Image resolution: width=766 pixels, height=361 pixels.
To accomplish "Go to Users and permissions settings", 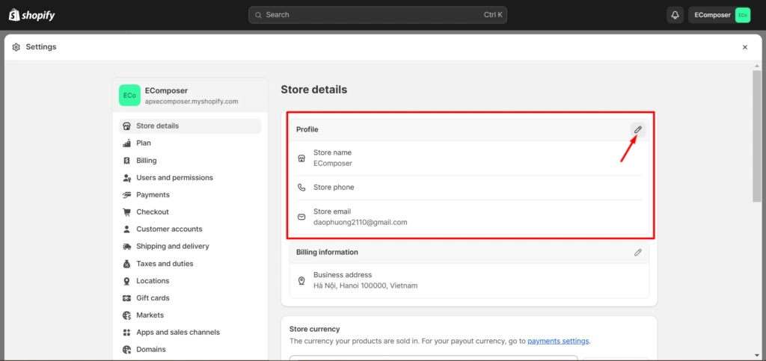I will click(174, 178).
